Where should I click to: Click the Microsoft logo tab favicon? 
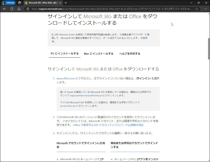click(26, 3)
